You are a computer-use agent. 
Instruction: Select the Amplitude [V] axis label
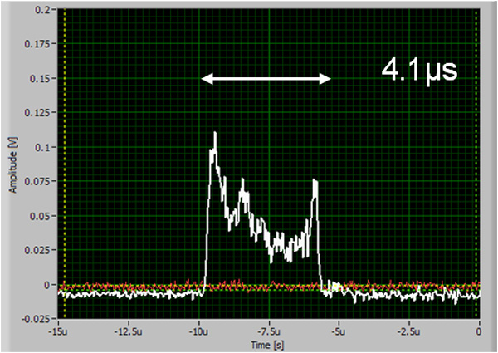(14, 172)
